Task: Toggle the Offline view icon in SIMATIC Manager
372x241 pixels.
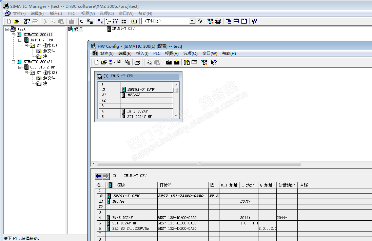Action: [82, 21]
